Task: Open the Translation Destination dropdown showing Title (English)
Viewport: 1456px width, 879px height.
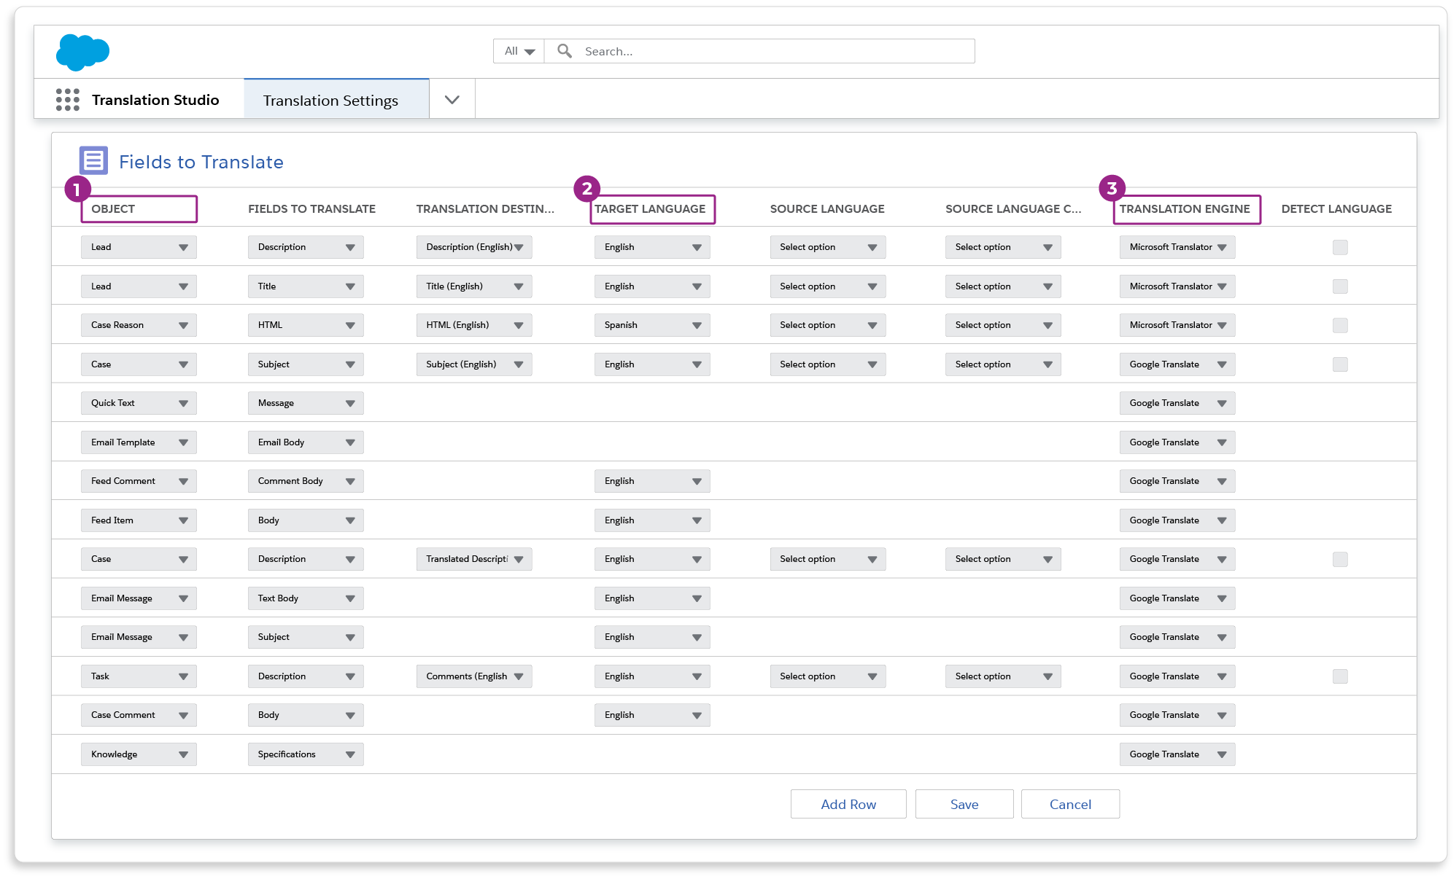Action: 473,286
